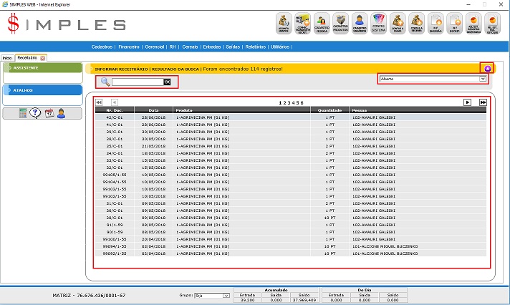Open the calendar shortcut icon
Screen dimensions: 510x305
[x=49, y=113]
